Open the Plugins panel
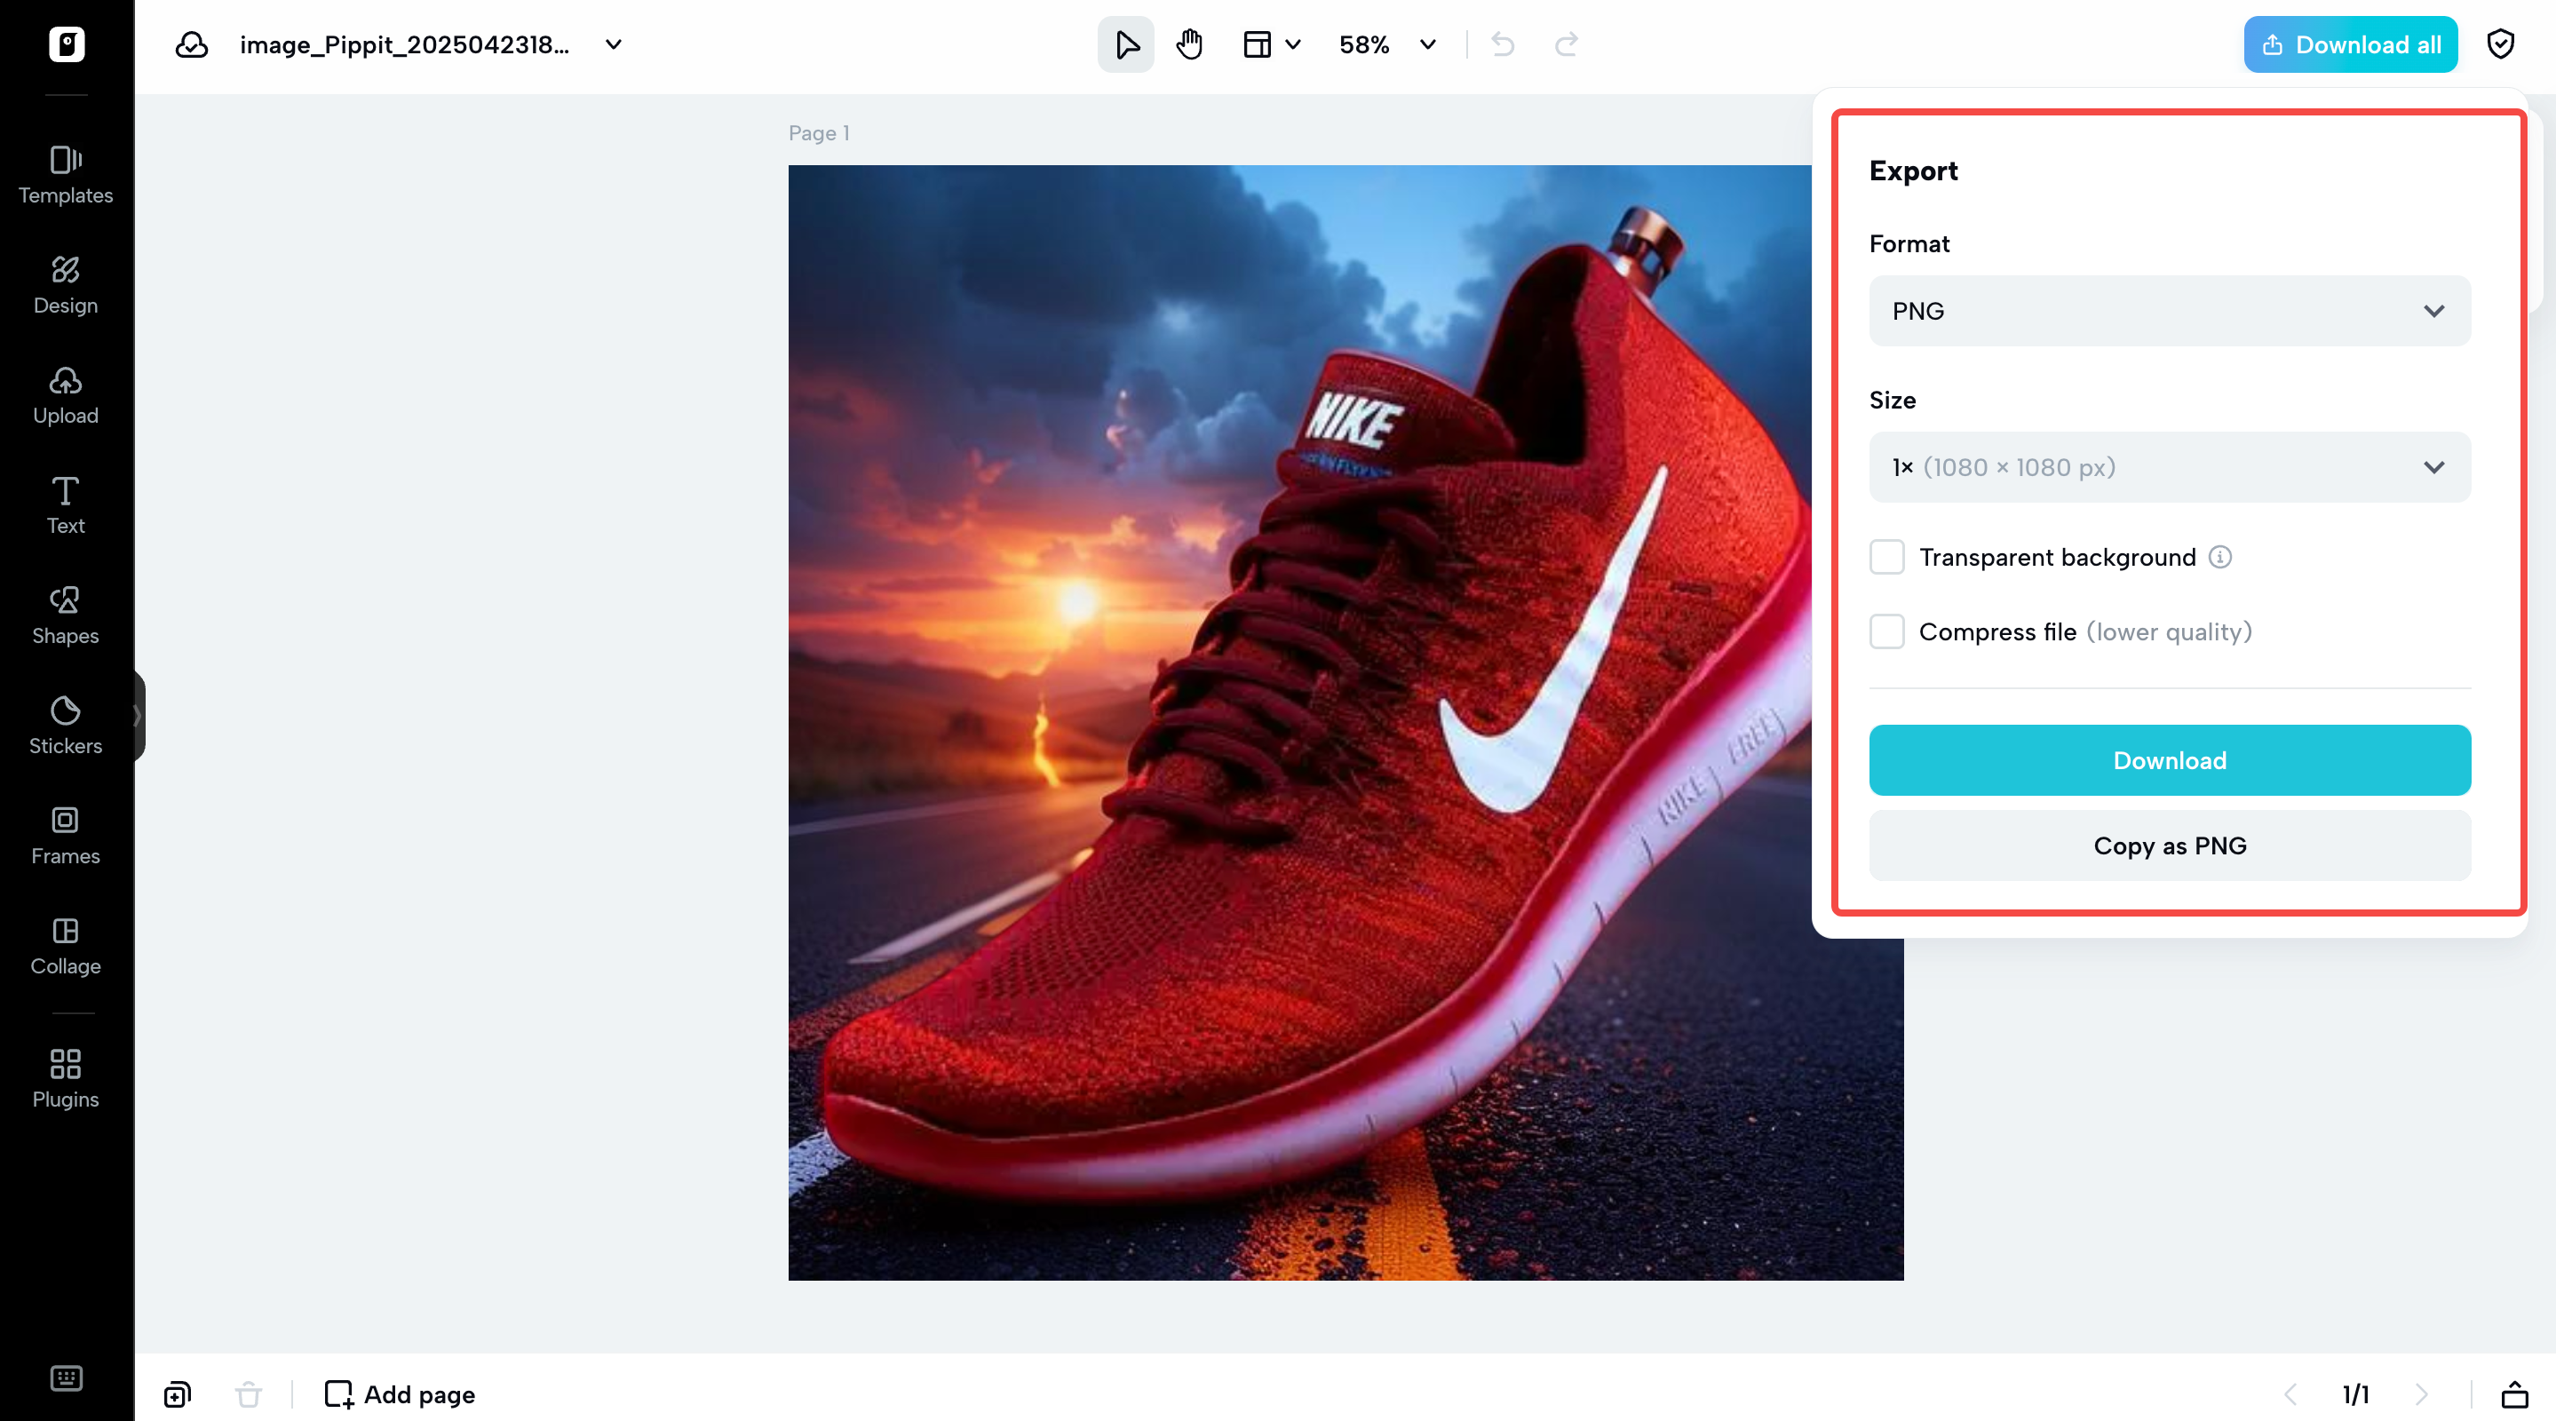Viewport: 2556px width, 1421px height. pos(66,1077)
